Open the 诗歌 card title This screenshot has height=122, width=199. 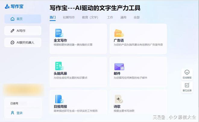tap(117, 107)
